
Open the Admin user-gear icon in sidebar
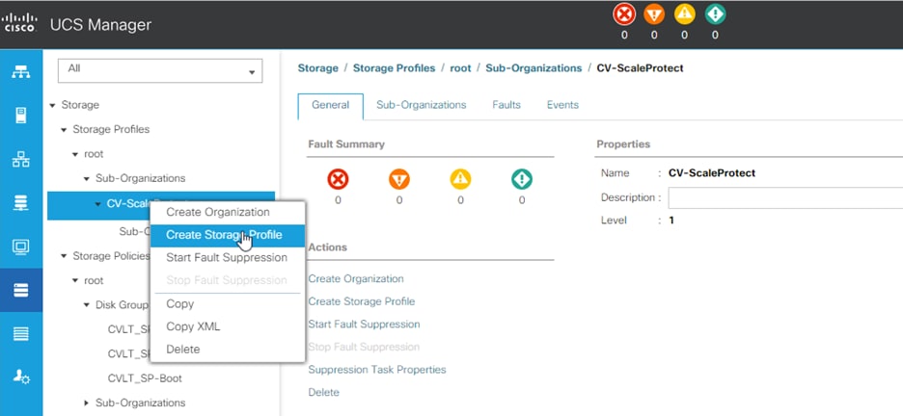[x=20, y=377]
